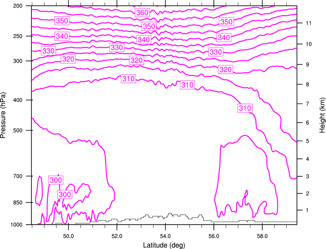This screenshot has width=326, height=249.
Task: Click the leftmost 340 contour label
Action: pyautogui.click(x=62, y=36)
